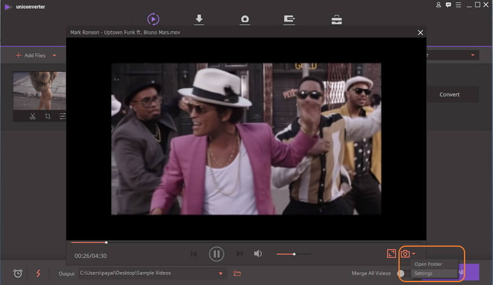Expand the Add Files dropdown arrow
The width and height of the screenshot is (493, 285).
coord(55,55)
